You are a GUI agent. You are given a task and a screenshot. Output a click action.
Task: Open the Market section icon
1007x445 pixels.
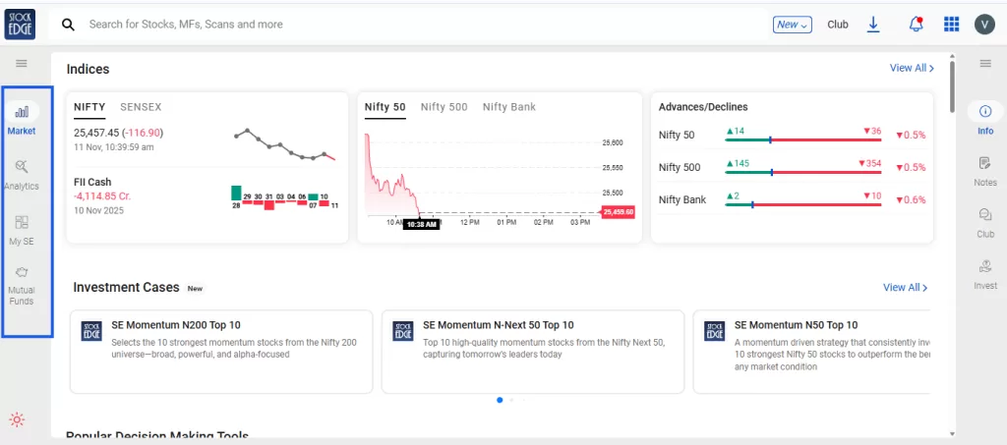click(x=22, y=112)
